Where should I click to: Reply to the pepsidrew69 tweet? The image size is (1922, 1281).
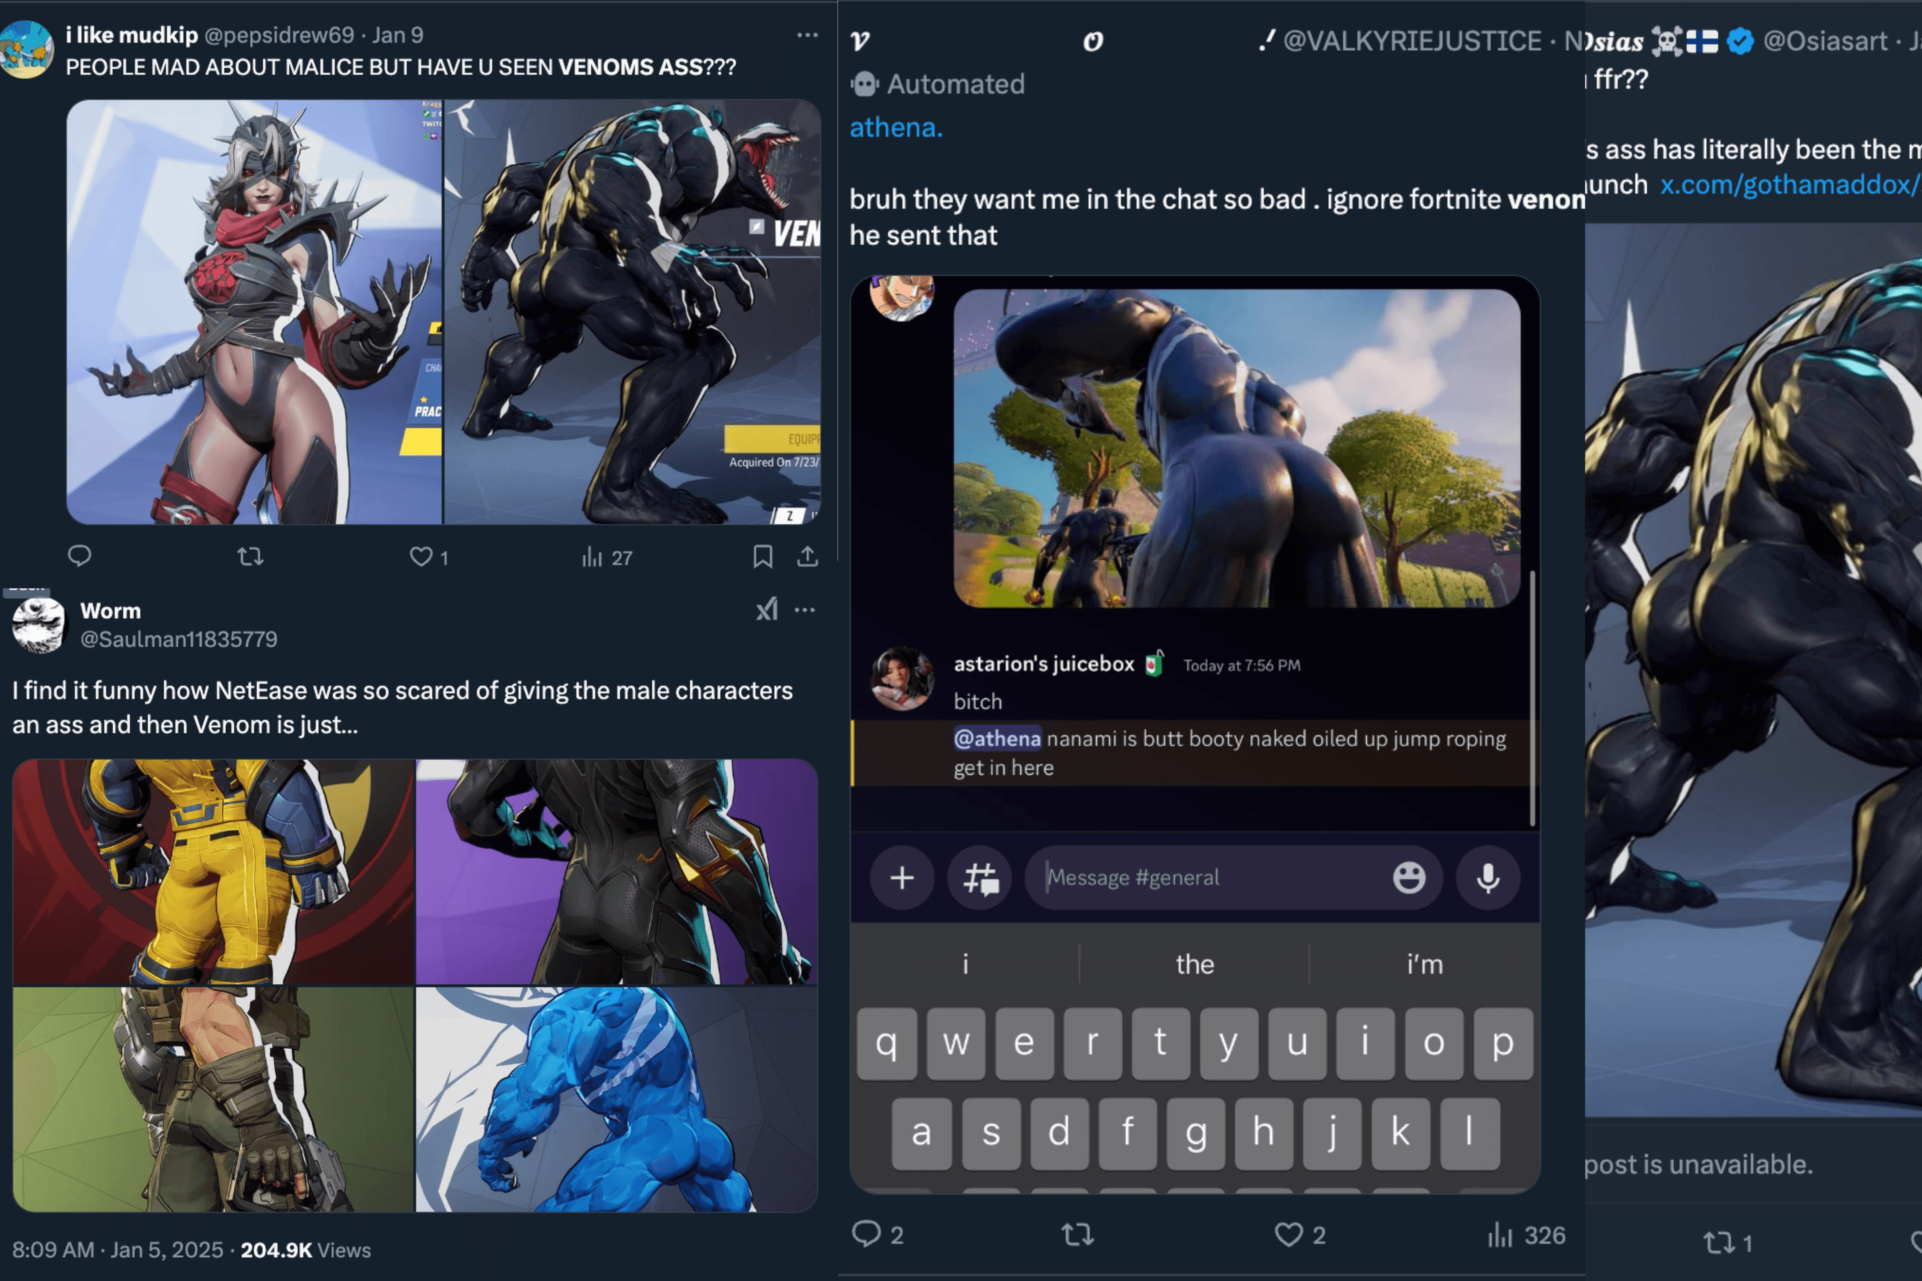tap(79, 556)
